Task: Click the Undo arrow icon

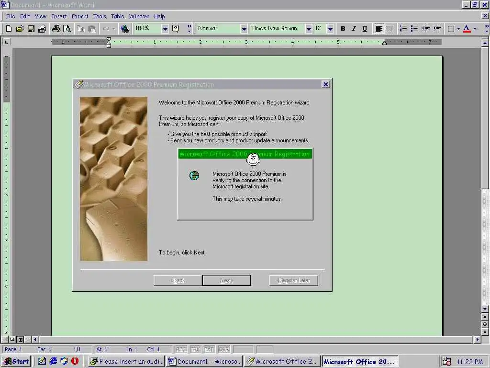Action: 106,29
